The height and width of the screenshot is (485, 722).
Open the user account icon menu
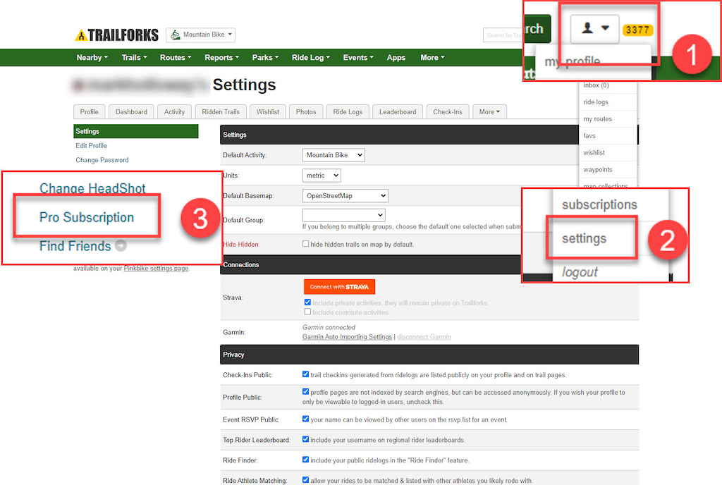click(594, 28)
